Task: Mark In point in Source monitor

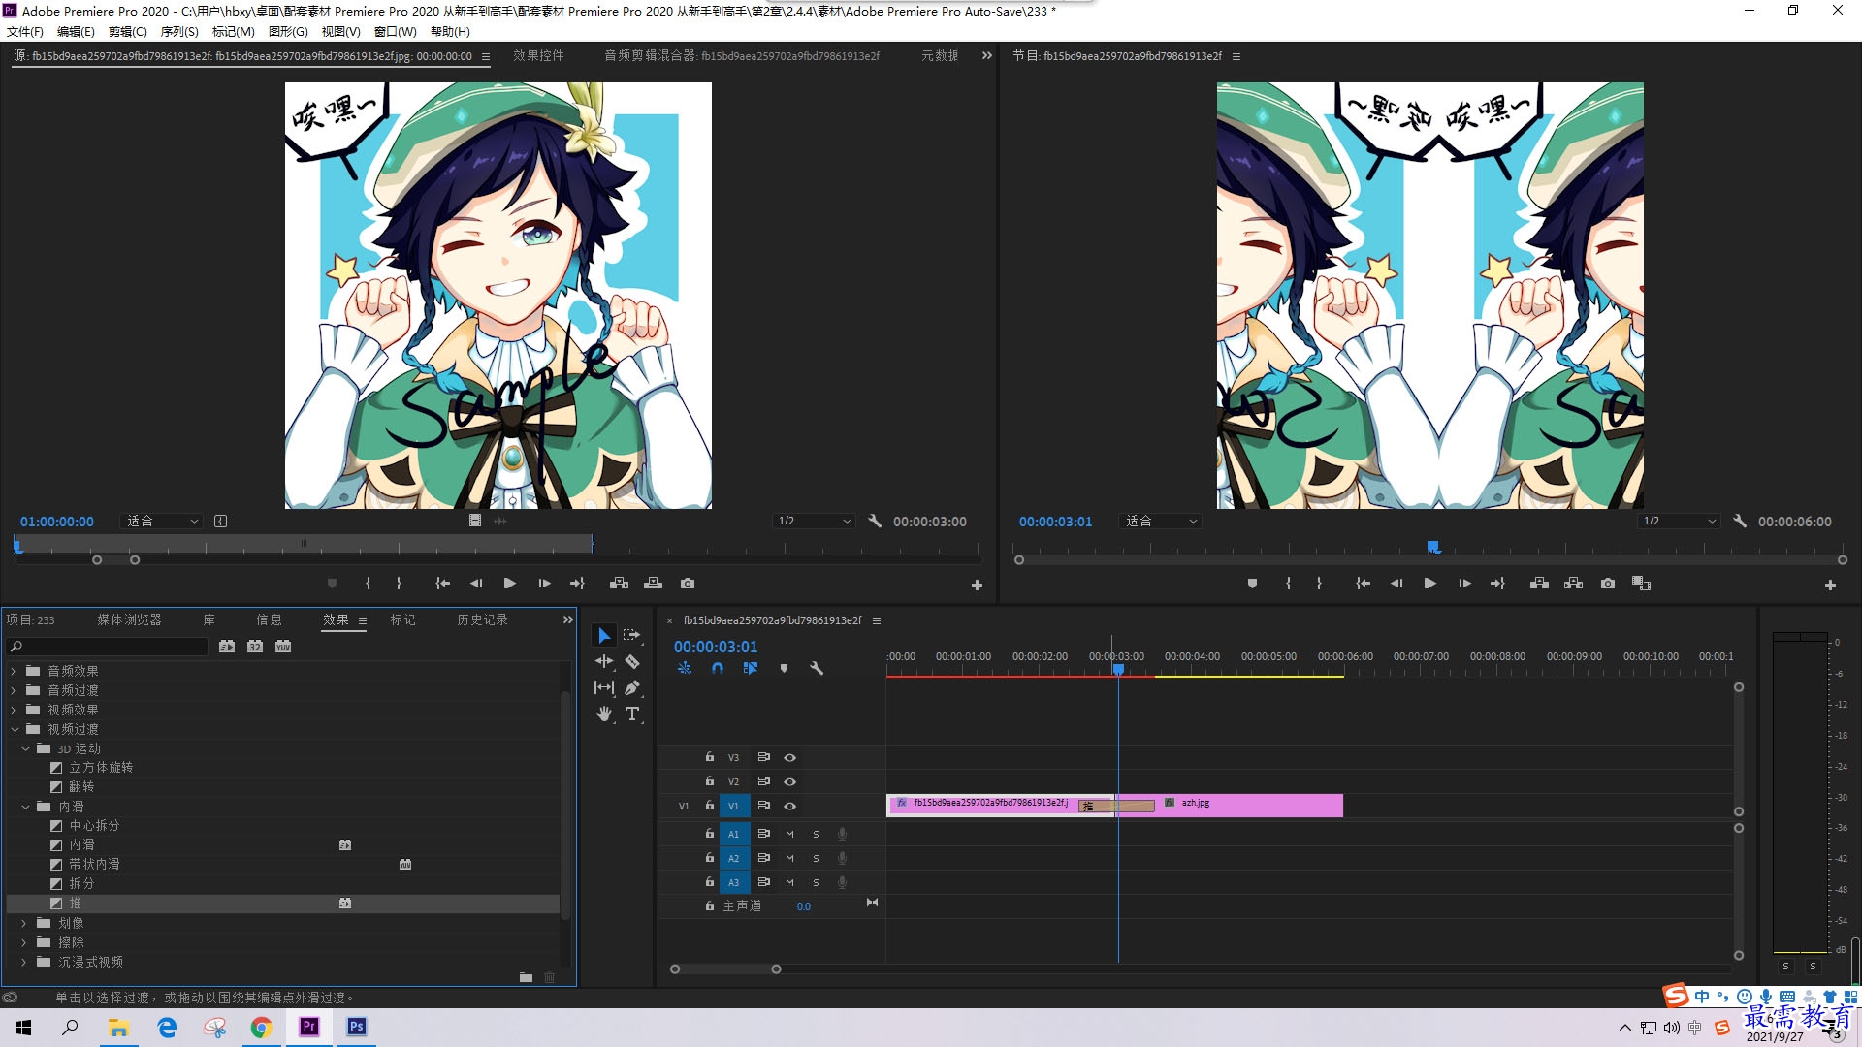Action: (368, 584)
